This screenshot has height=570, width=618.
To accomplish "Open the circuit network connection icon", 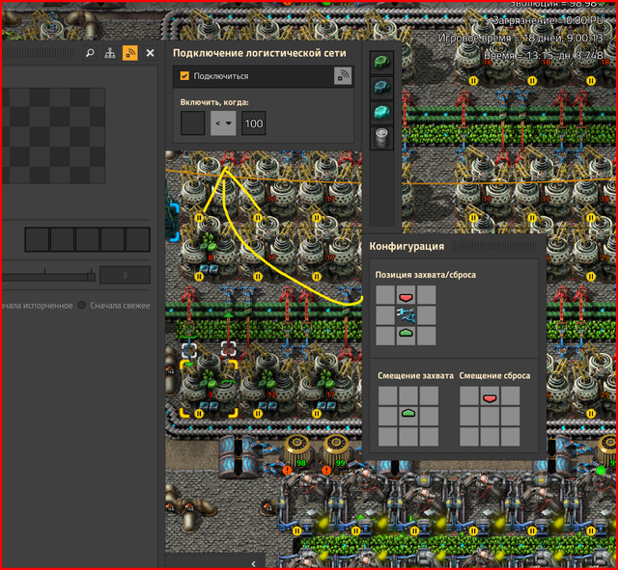I will coord(110,53).
